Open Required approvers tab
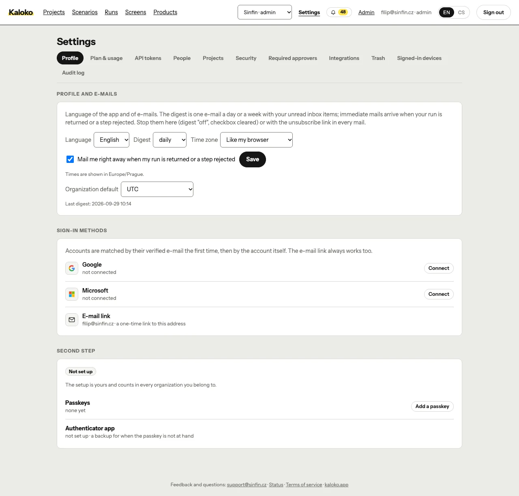 [293, 58]
